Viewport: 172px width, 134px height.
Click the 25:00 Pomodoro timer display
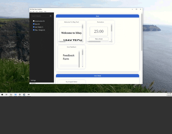pyautogui.click(x=99, y=31)
